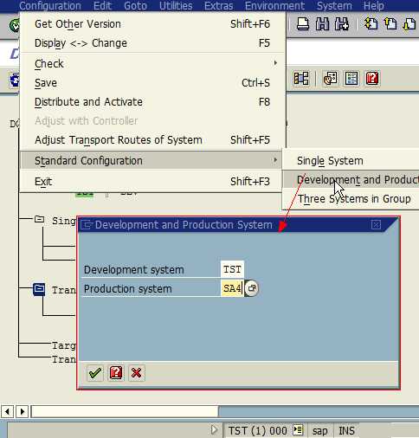Image resolution: width=419 pixels, height=438 pixels.
Task: Click the blue refresh icon on left toolbar
Action: [x=15, y=80]
